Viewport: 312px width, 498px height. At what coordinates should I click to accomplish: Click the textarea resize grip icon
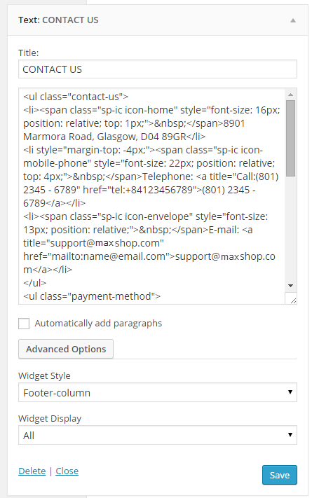click(293, 300)
